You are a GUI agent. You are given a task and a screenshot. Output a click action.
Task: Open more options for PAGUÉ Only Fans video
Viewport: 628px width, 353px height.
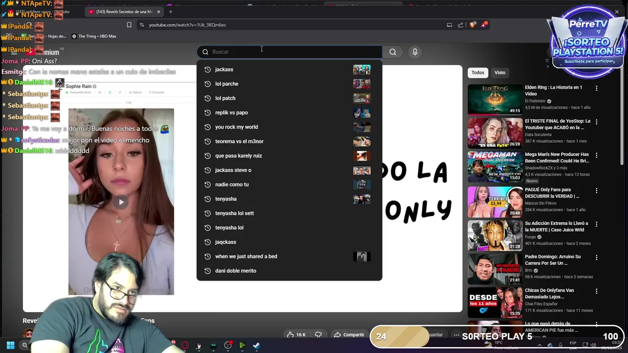(x=597, y=190)
